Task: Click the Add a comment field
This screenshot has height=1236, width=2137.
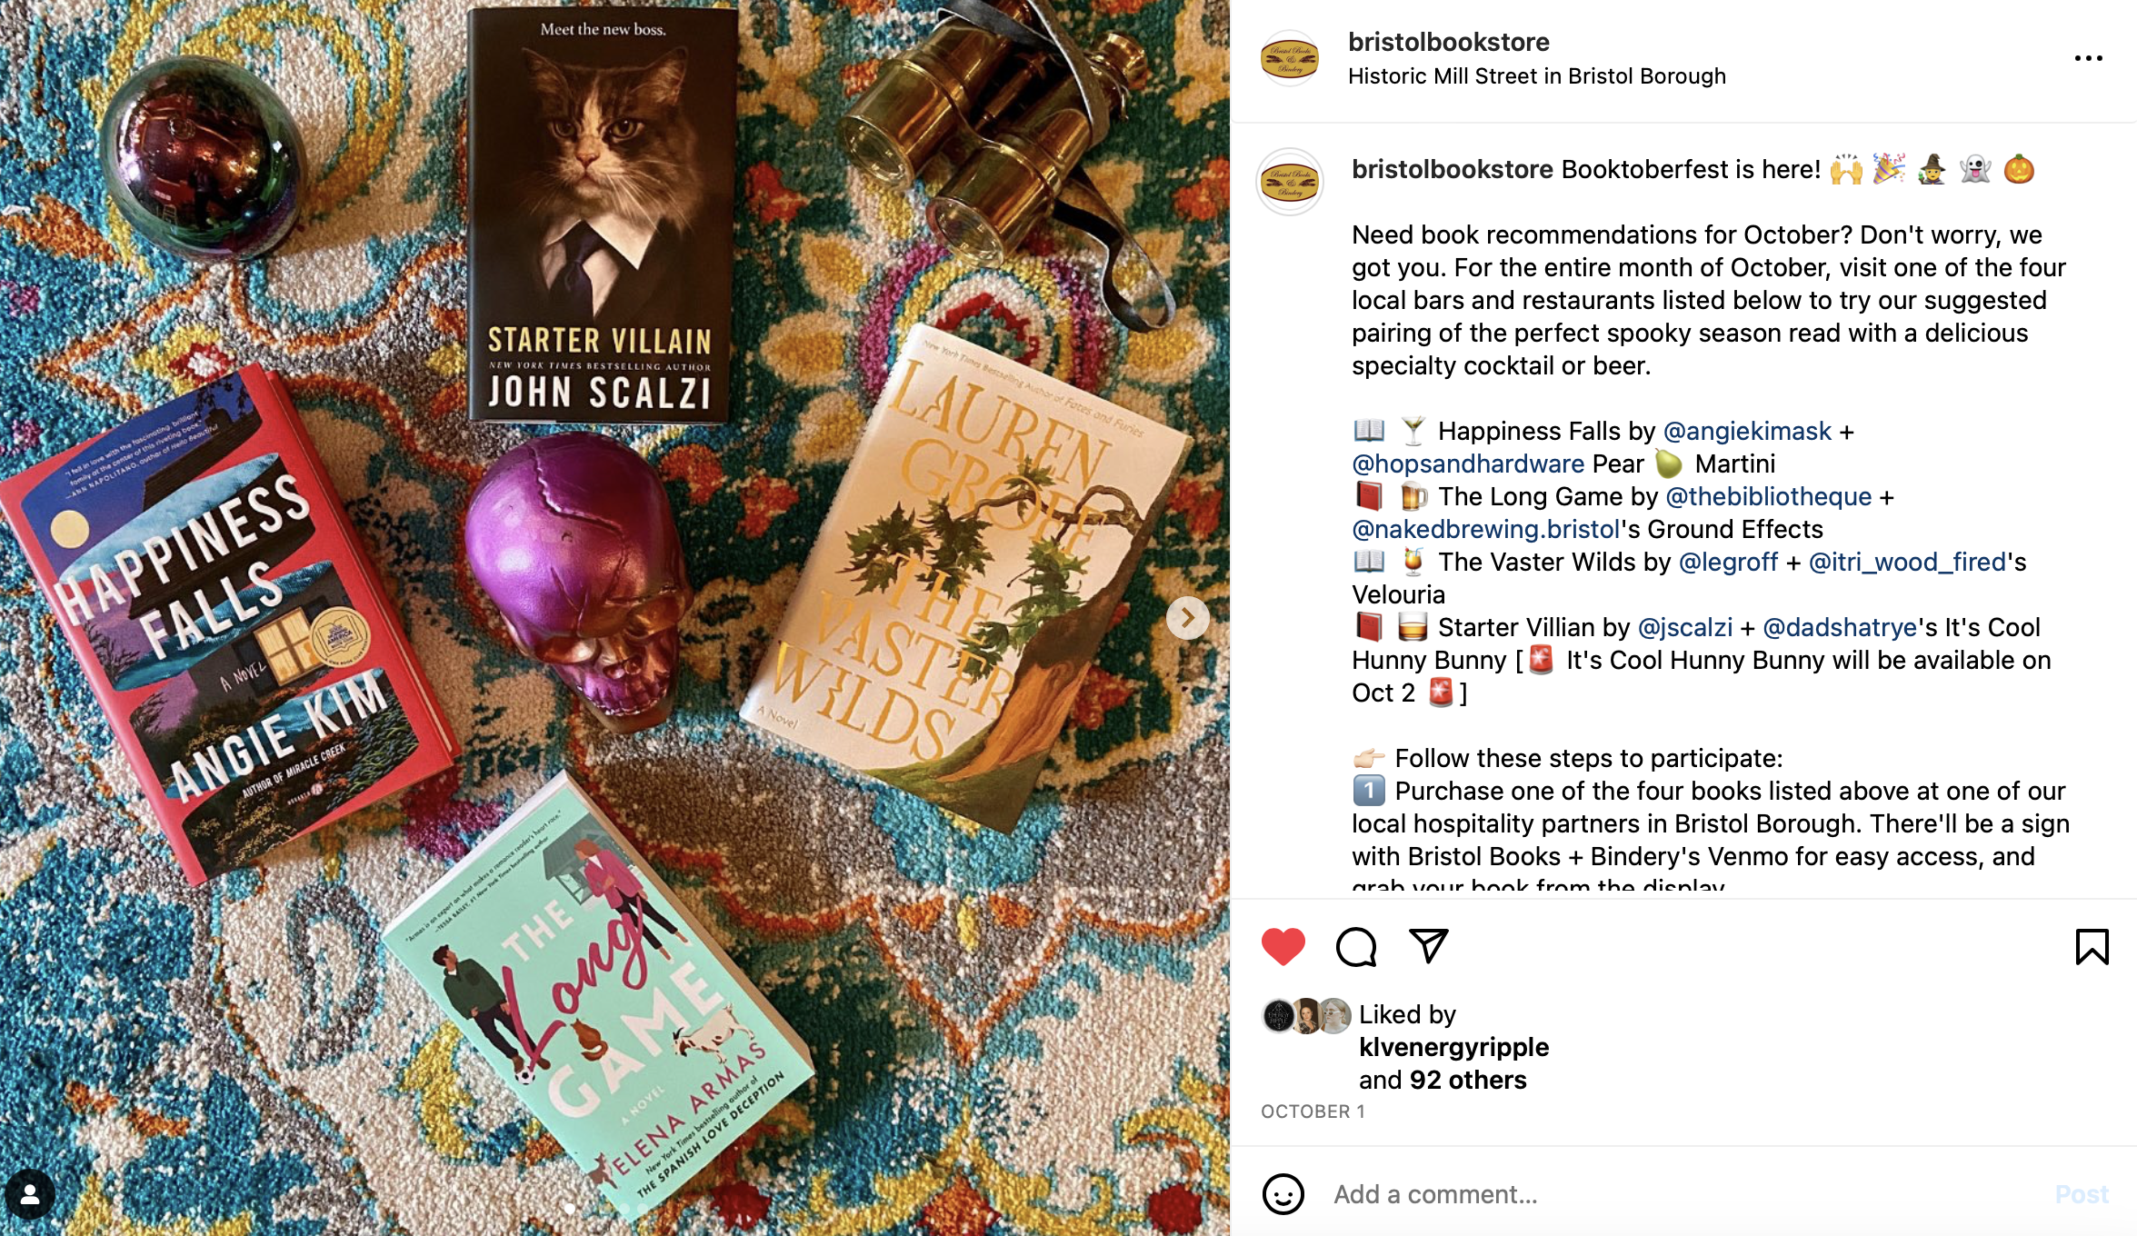Action: (x=1682, y=1194)
